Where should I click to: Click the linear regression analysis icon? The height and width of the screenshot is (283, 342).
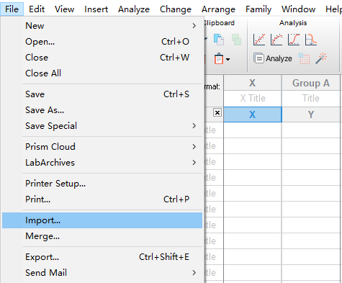click(x=259, y=40)
